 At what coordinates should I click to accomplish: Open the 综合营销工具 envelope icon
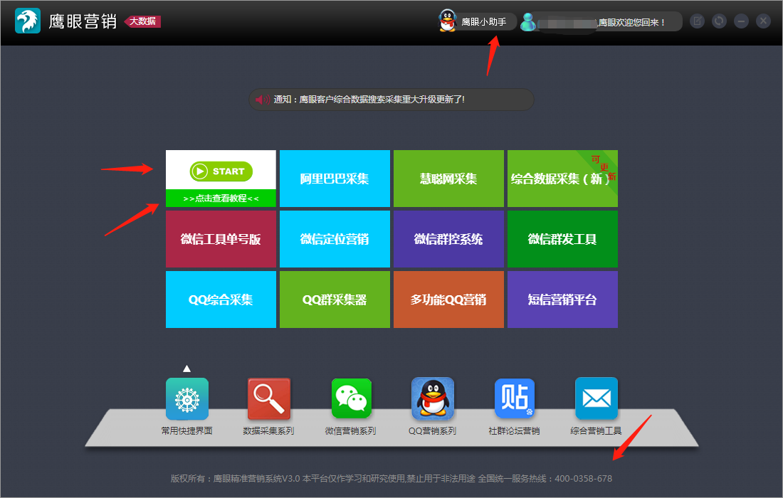coord(597,398)
